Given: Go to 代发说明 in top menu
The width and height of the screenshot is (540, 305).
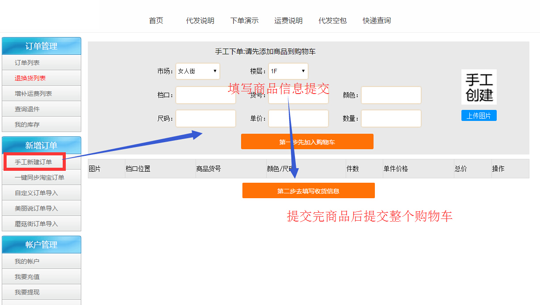Looking at the screenshot, I should point(200,20).
